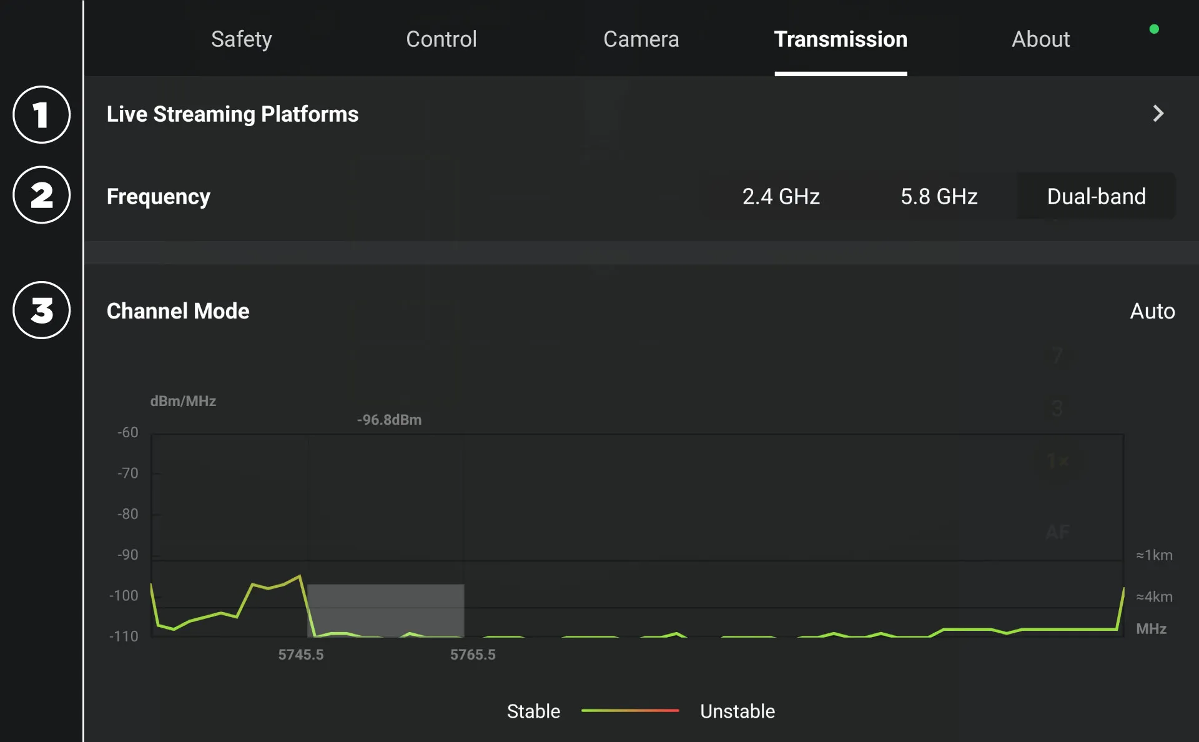Click the -96.8dBm signal reading
1199x742 pixels.
[x=389, y=420]
